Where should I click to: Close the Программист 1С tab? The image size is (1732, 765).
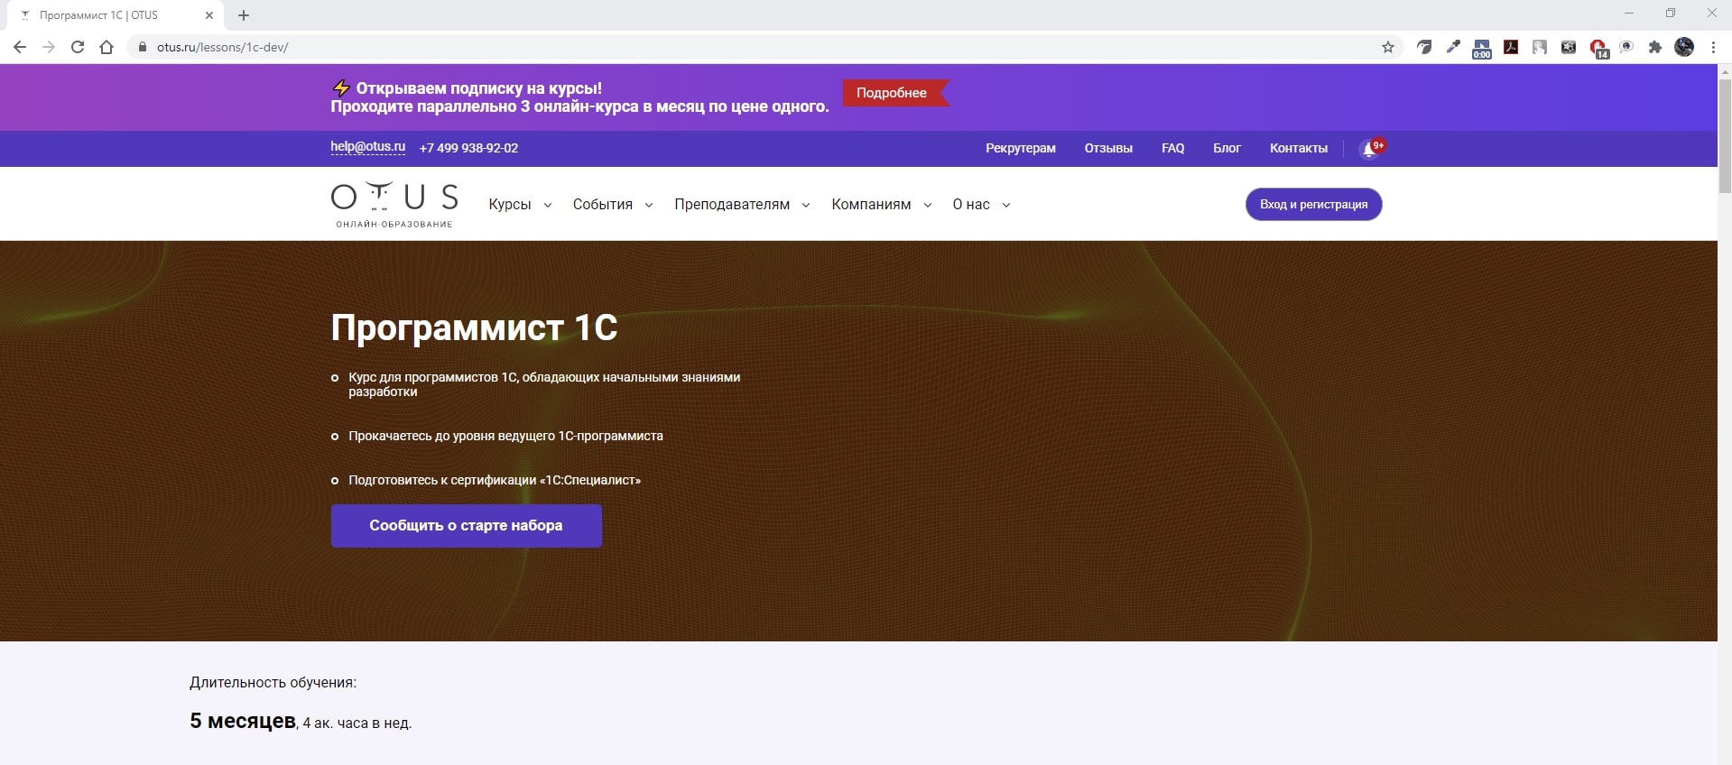209,15
